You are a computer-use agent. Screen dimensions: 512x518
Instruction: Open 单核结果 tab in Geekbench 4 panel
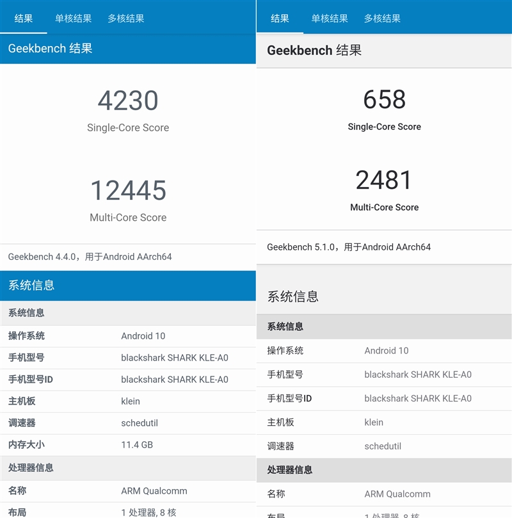[74, 19]
